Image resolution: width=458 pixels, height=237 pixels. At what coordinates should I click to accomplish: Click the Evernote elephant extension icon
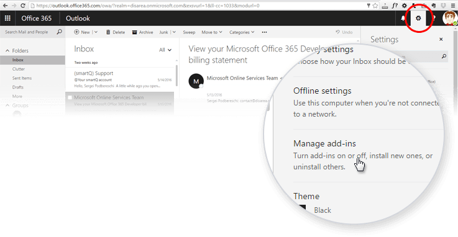[x=434, y=6]
